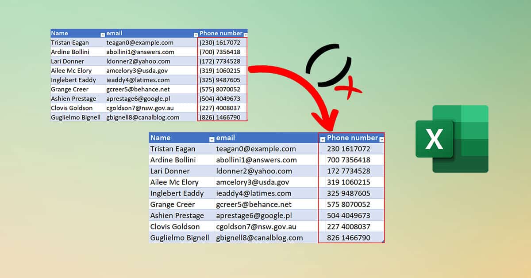The width and height of the screenshot is (531, 278).
Task: Select Name header cell in lower table
Action: click(182, 138)
